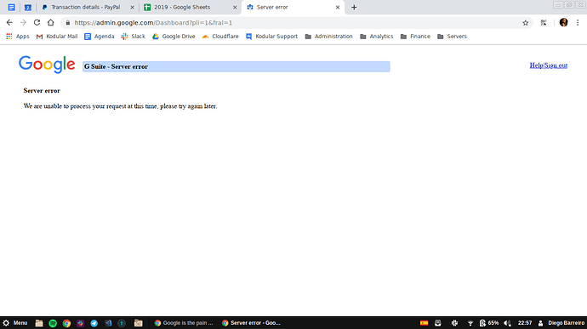Launch Chrome from taskbar launcher
The image size is (587, 329).
(66, 323)
